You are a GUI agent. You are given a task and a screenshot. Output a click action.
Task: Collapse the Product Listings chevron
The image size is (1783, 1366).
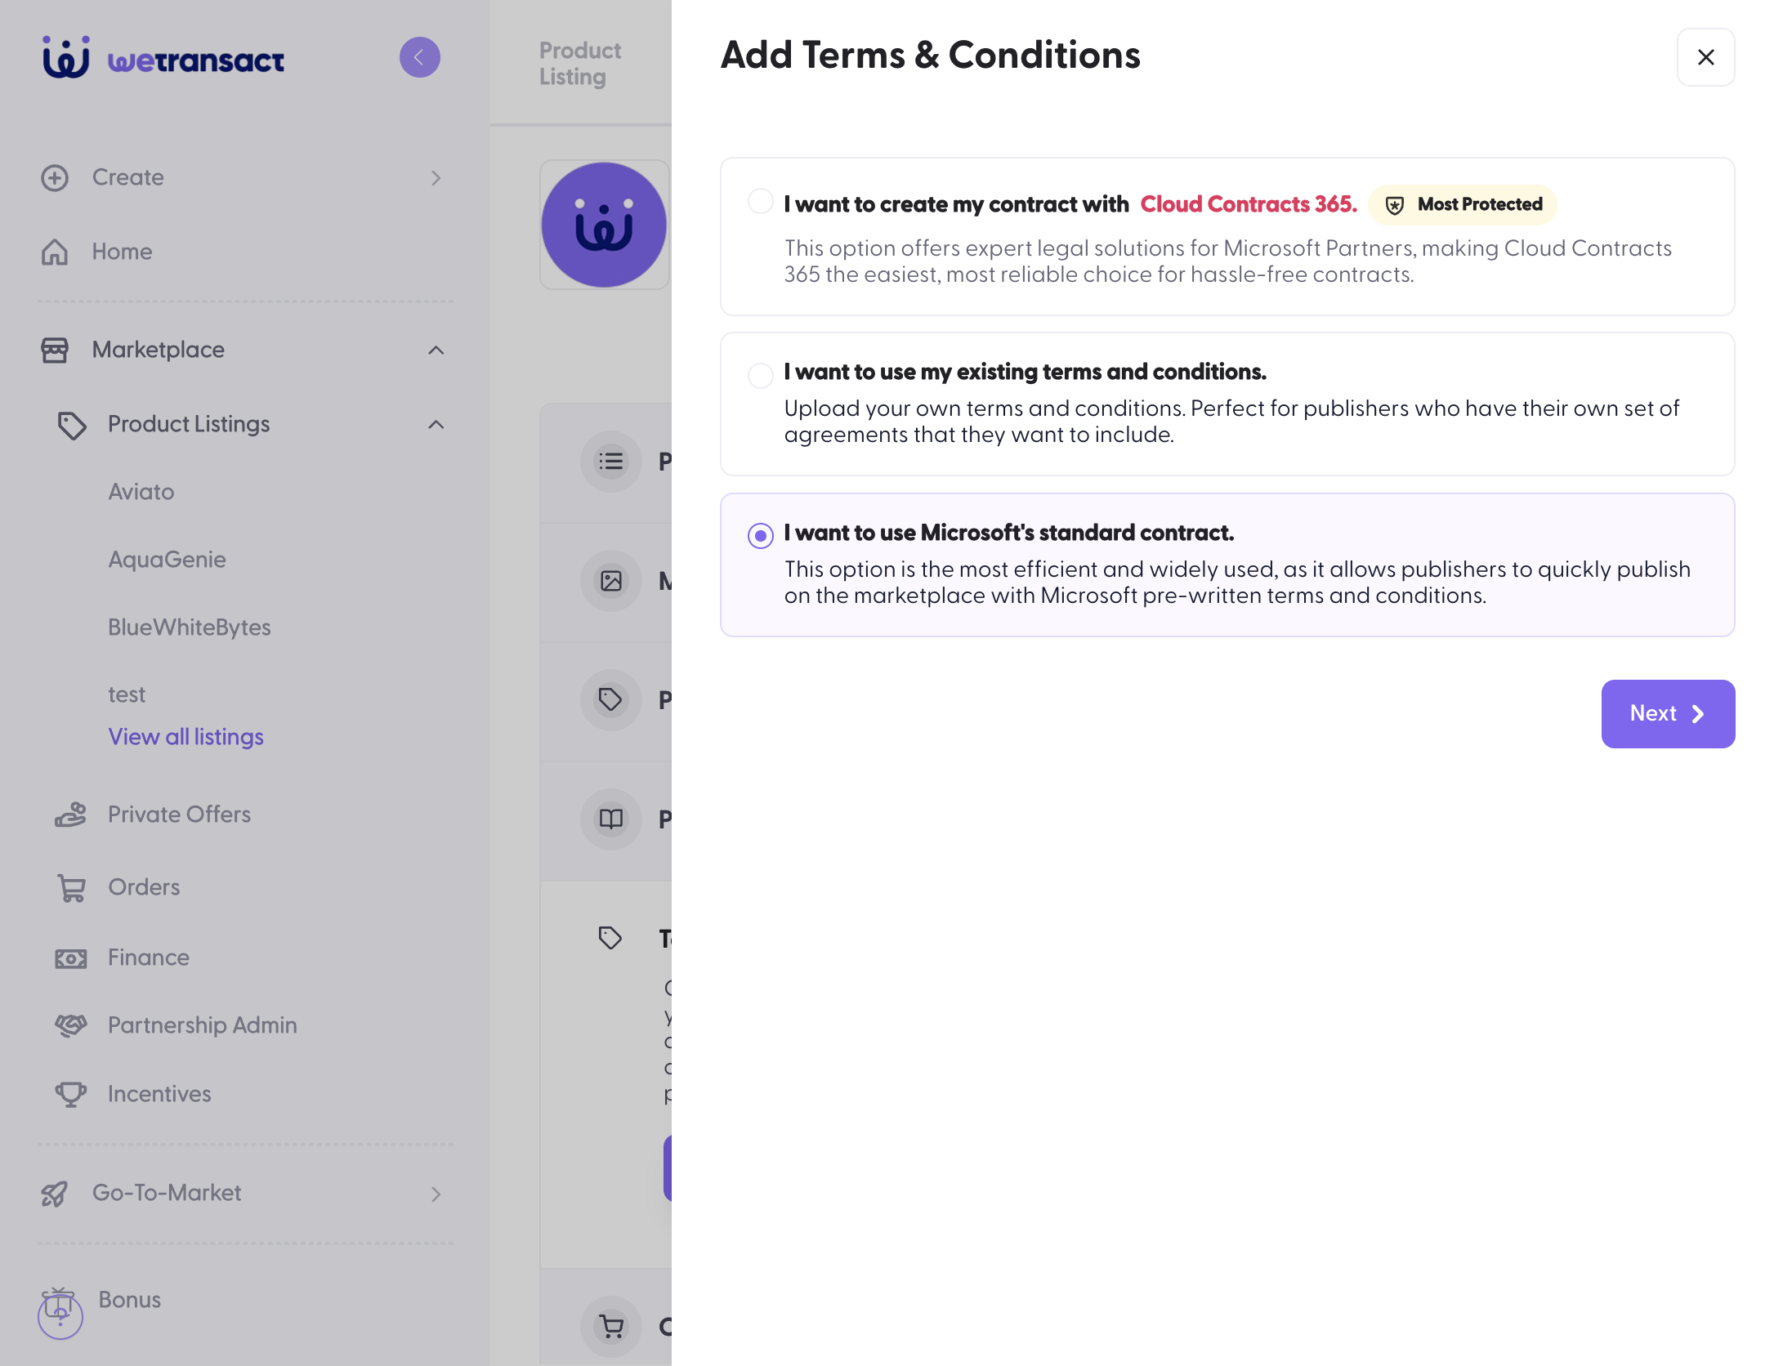[x=436, y=425]
